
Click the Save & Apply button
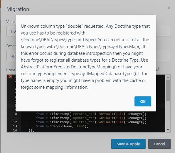click(128, 144)
